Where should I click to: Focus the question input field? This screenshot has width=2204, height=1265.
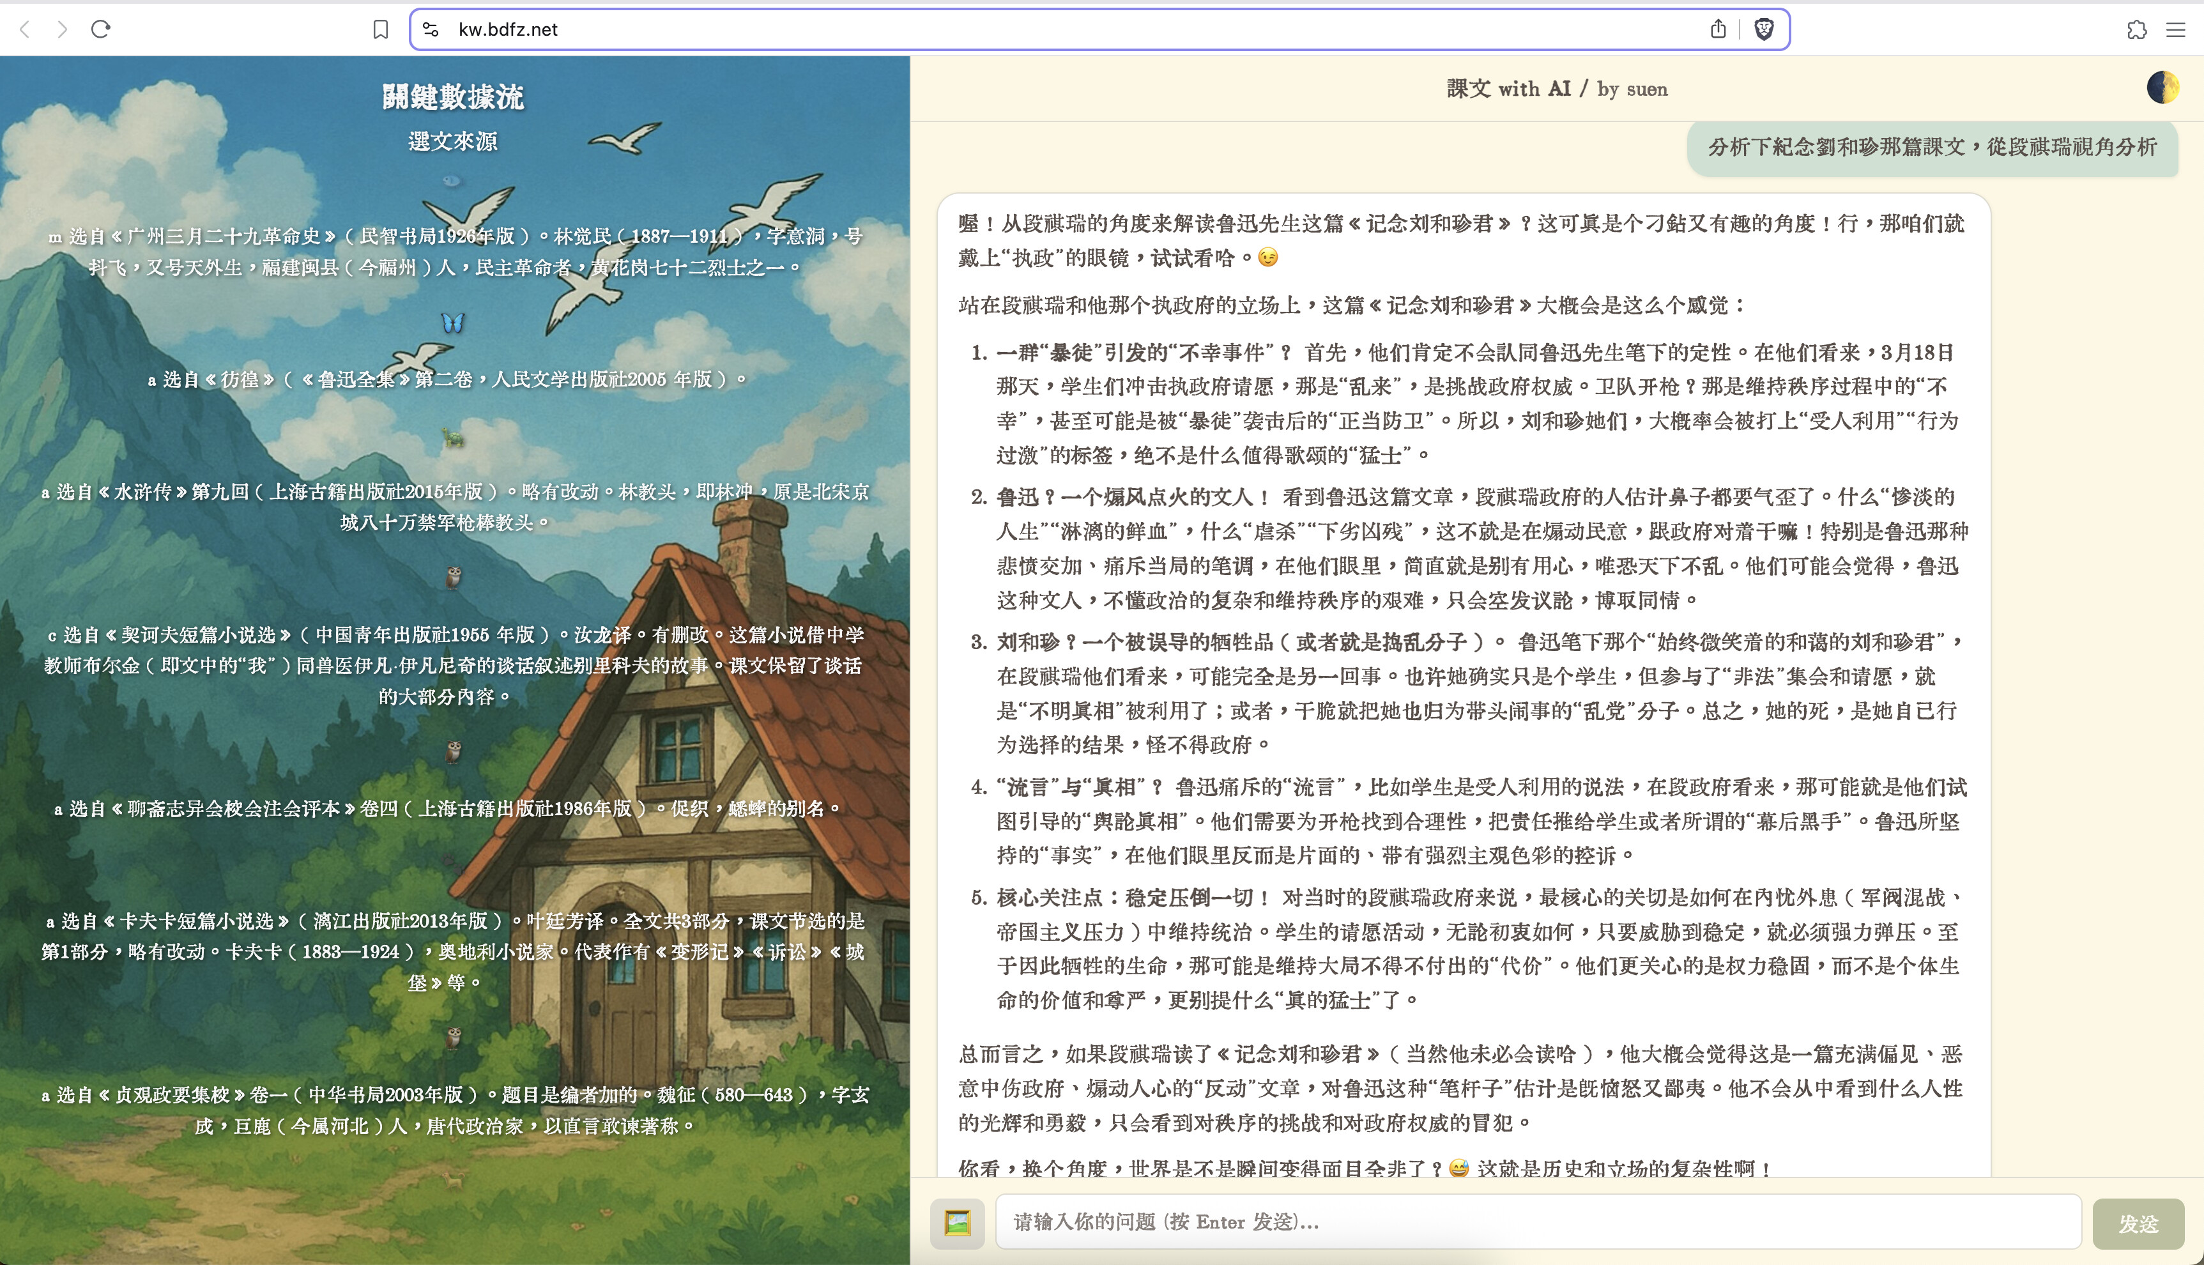click(1538, 1222)
